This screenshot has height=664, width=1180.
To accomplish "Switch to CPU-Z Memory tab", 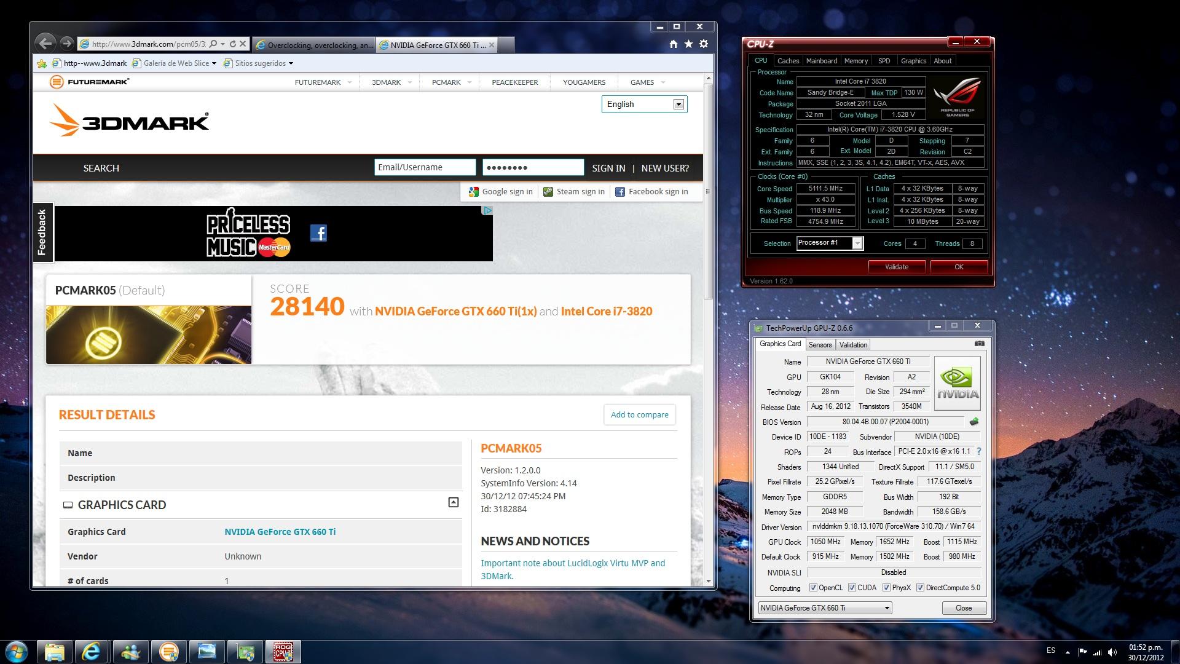I will click(856, 61).
